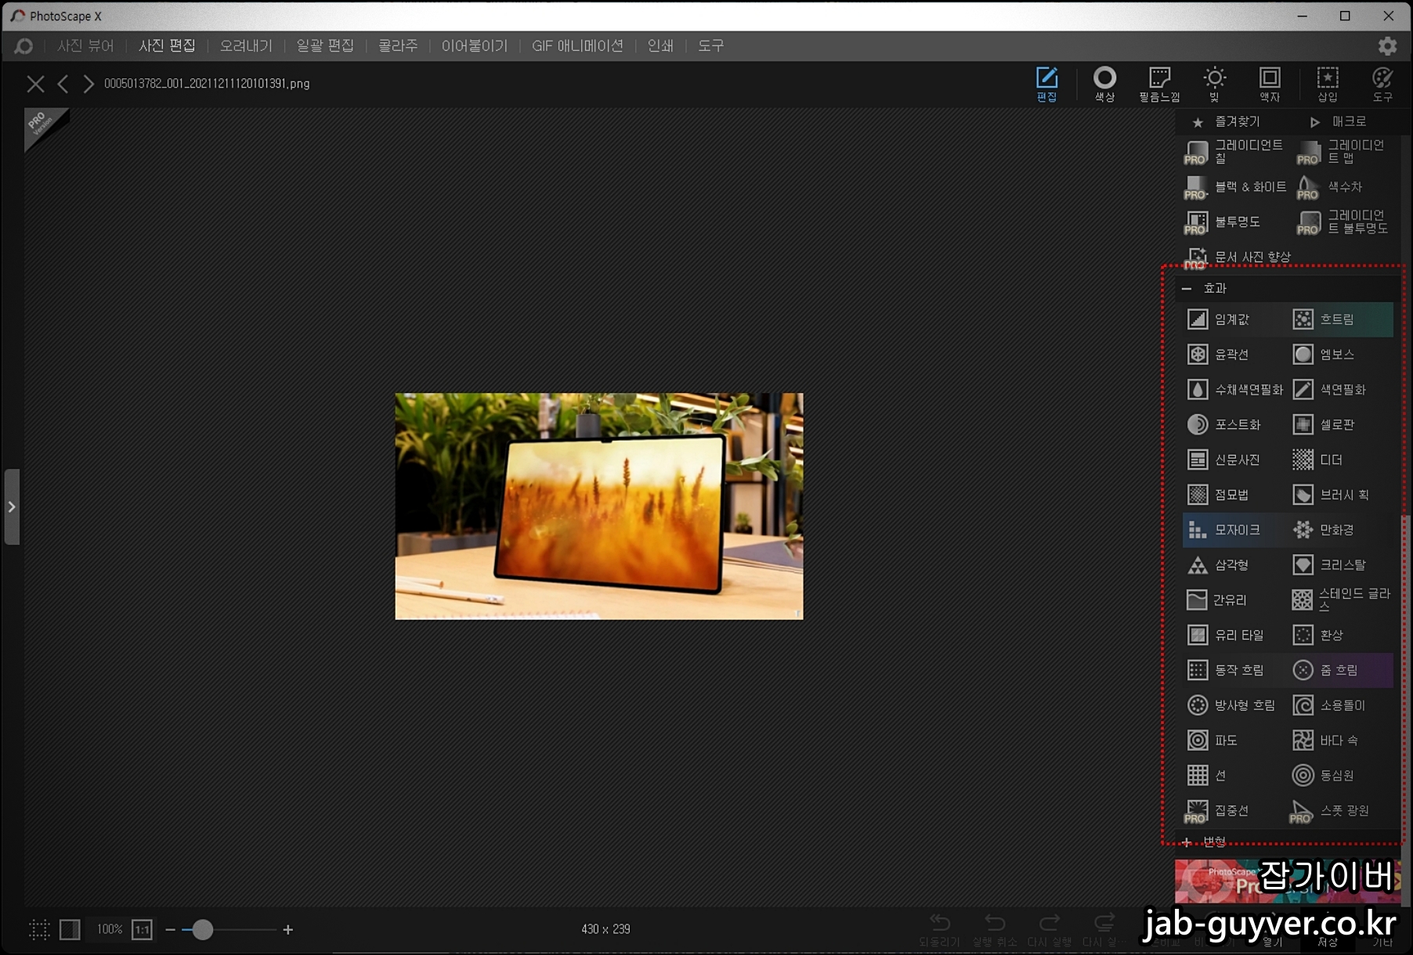The width and height of the screenshot is (1413, 955).
Task: Apply the 윤곽선 outline effect
Action: [x=1234, y=355]
